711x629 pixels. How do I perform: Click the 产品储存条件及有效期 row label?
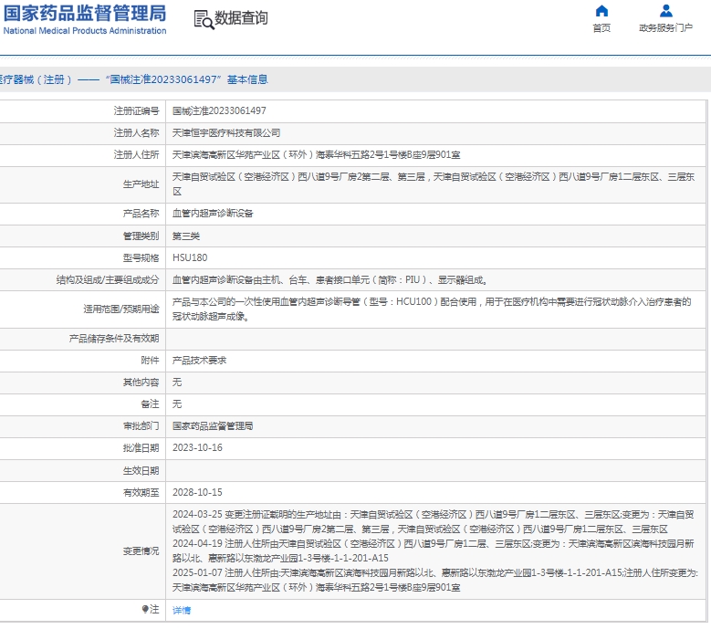tap(114, 339)
